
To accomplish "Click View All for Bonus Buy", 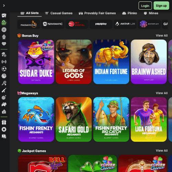I will pyautogui.click(x=162, y=35).
